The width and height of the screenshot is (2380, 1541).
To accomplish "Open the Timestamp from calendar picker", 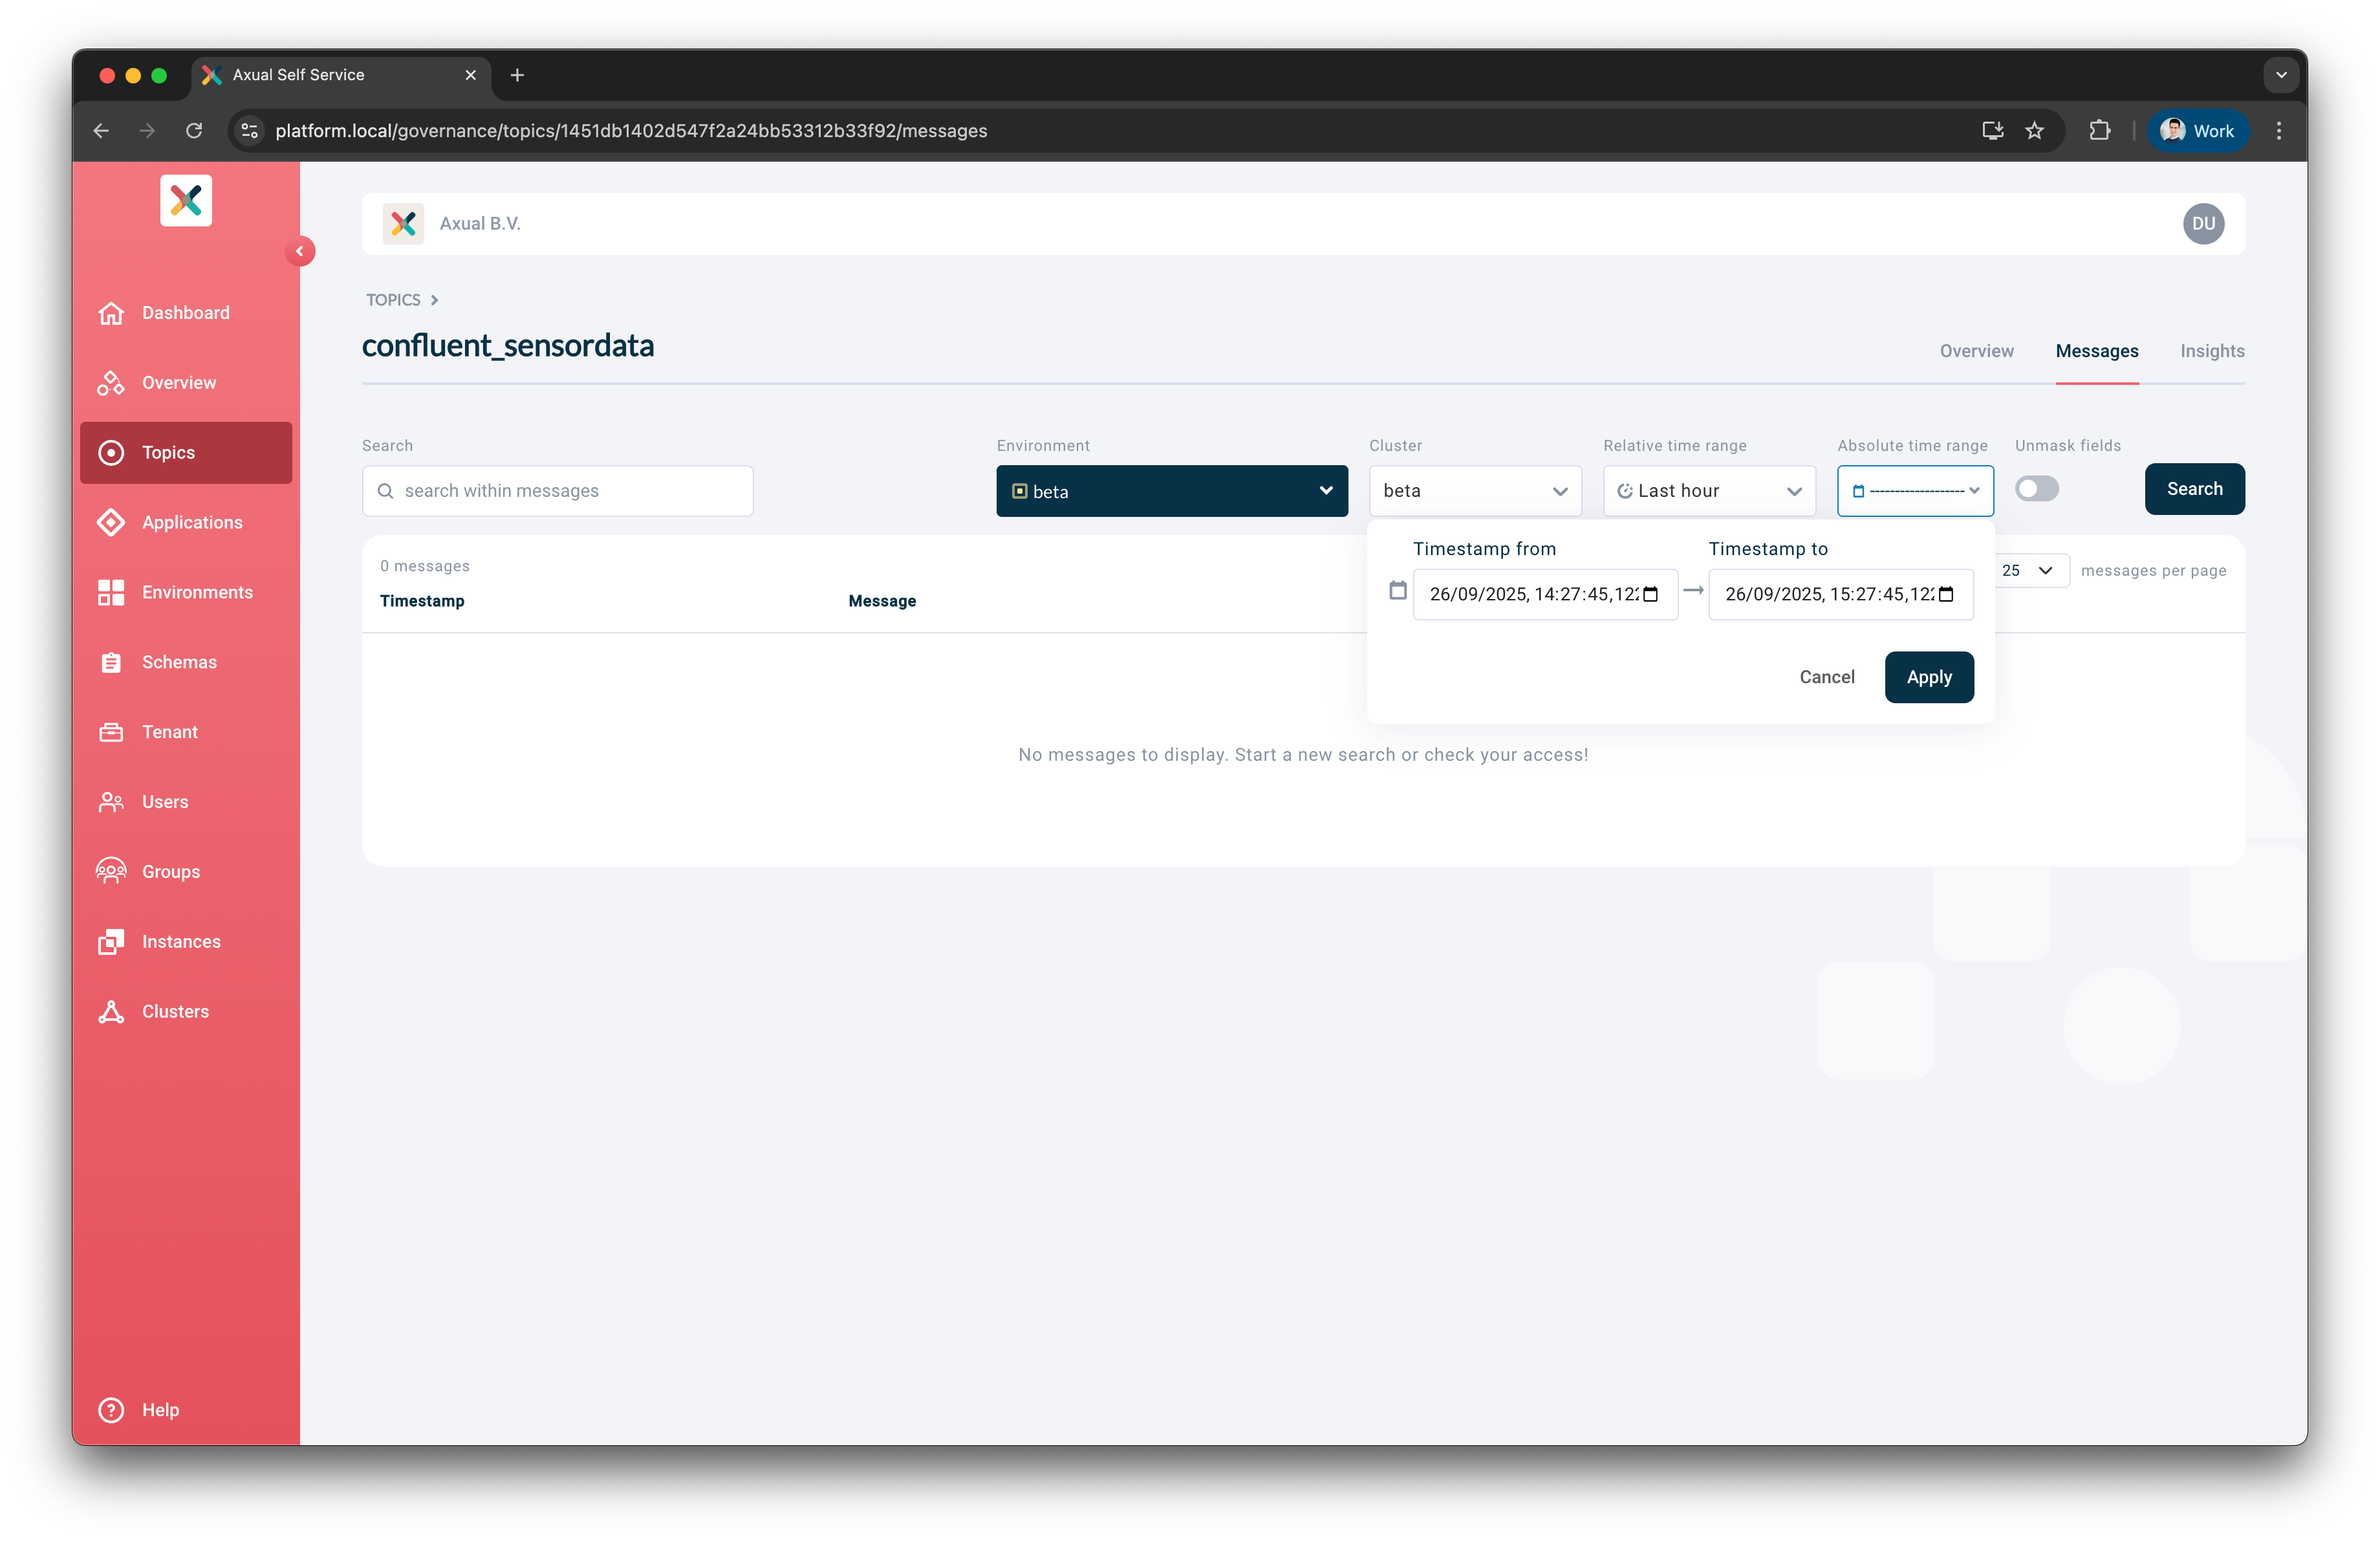I will click(1649, 594).
